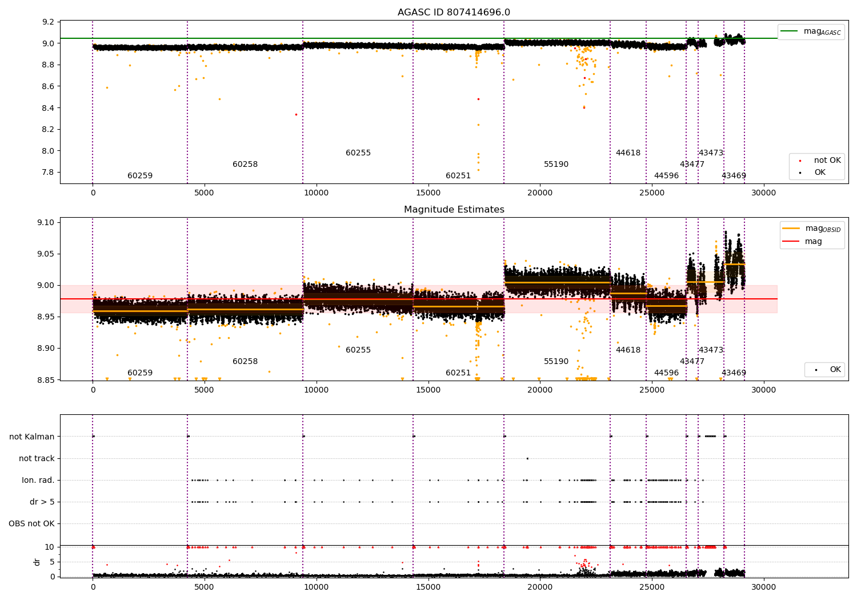
Task: Click the 9.10 tick on the middle plot
Action: coord(46,223)
